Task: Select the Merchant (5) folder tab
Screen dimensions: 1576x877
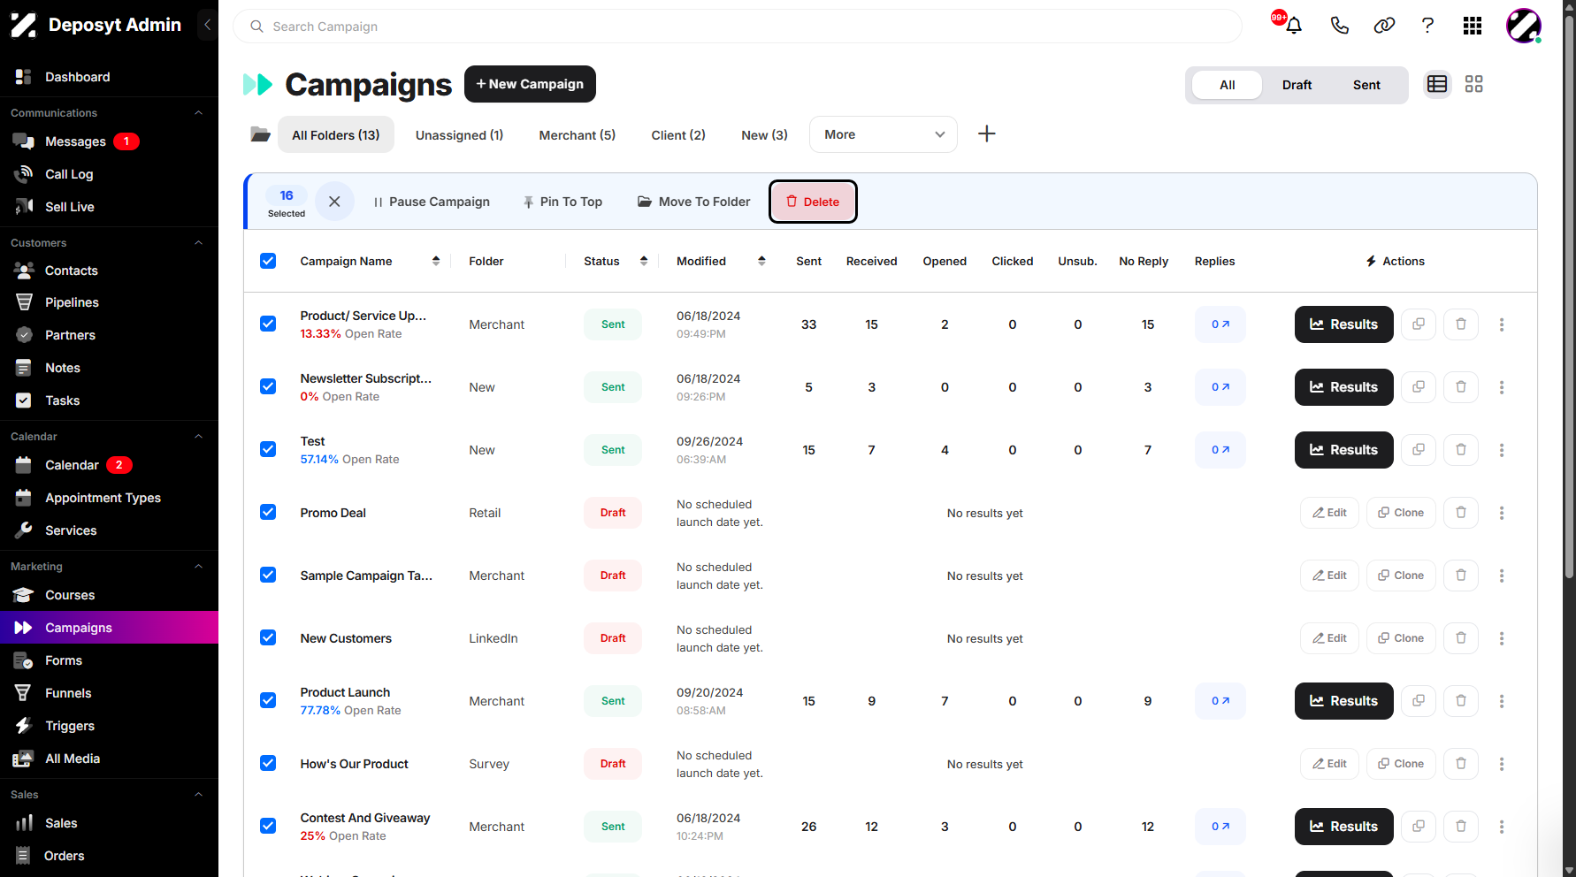Action: [577, 135]
